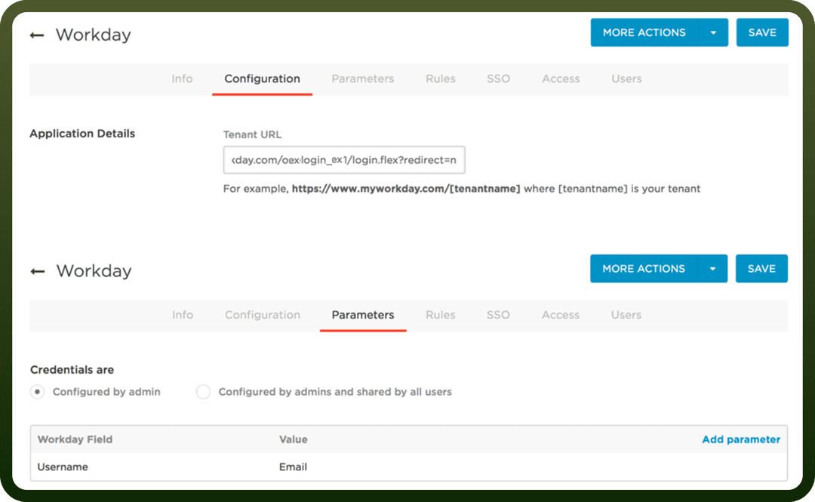Click SAVE in the upper Workday panel
815x502 pixels.
click(x=762, y=32)
